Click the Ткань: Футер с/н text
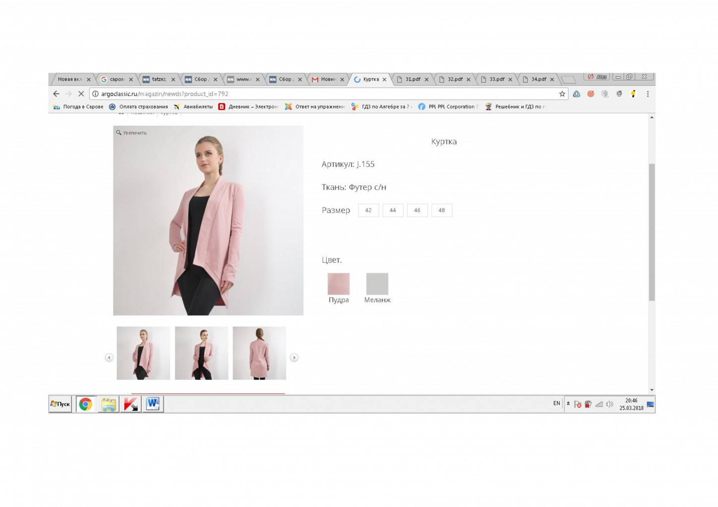This screenshot has height=507, width=718. coord(354,187)
